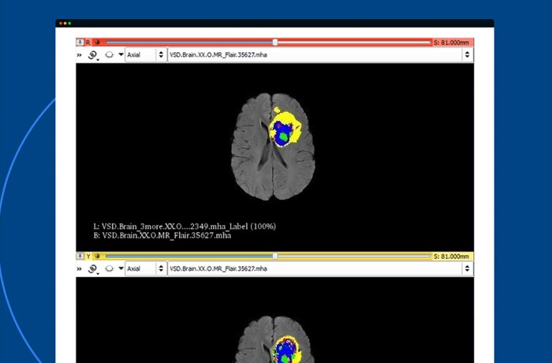Click the Yellow slice offset value 81.000mm field
Image resolution: width=552 pixels, height=363 pixels.
pos(453,256)
